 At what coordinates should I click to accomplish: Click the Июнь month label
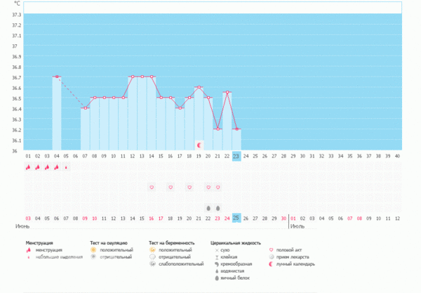(x=22, y=227)
